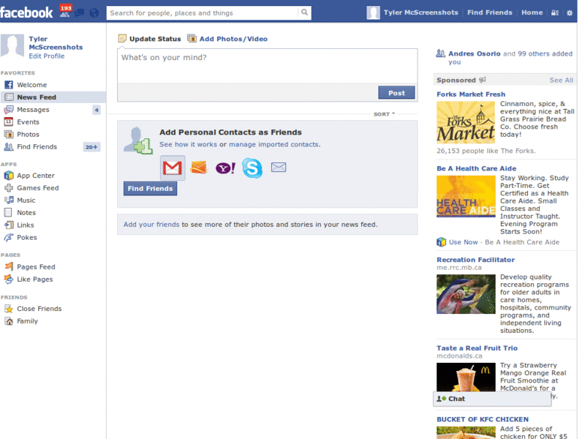Select the Skype contact import icon
This screenshot has width=585, height=439.
252,168
